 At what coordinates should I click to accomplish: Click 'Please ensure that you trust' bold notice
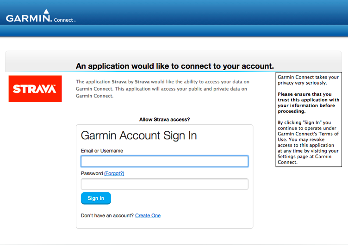point(309,103)
